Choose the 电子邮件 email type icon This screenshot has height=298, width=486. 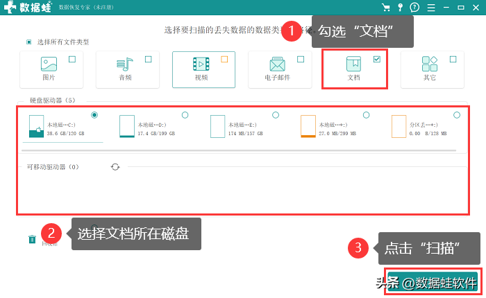[x=278, y=64]
